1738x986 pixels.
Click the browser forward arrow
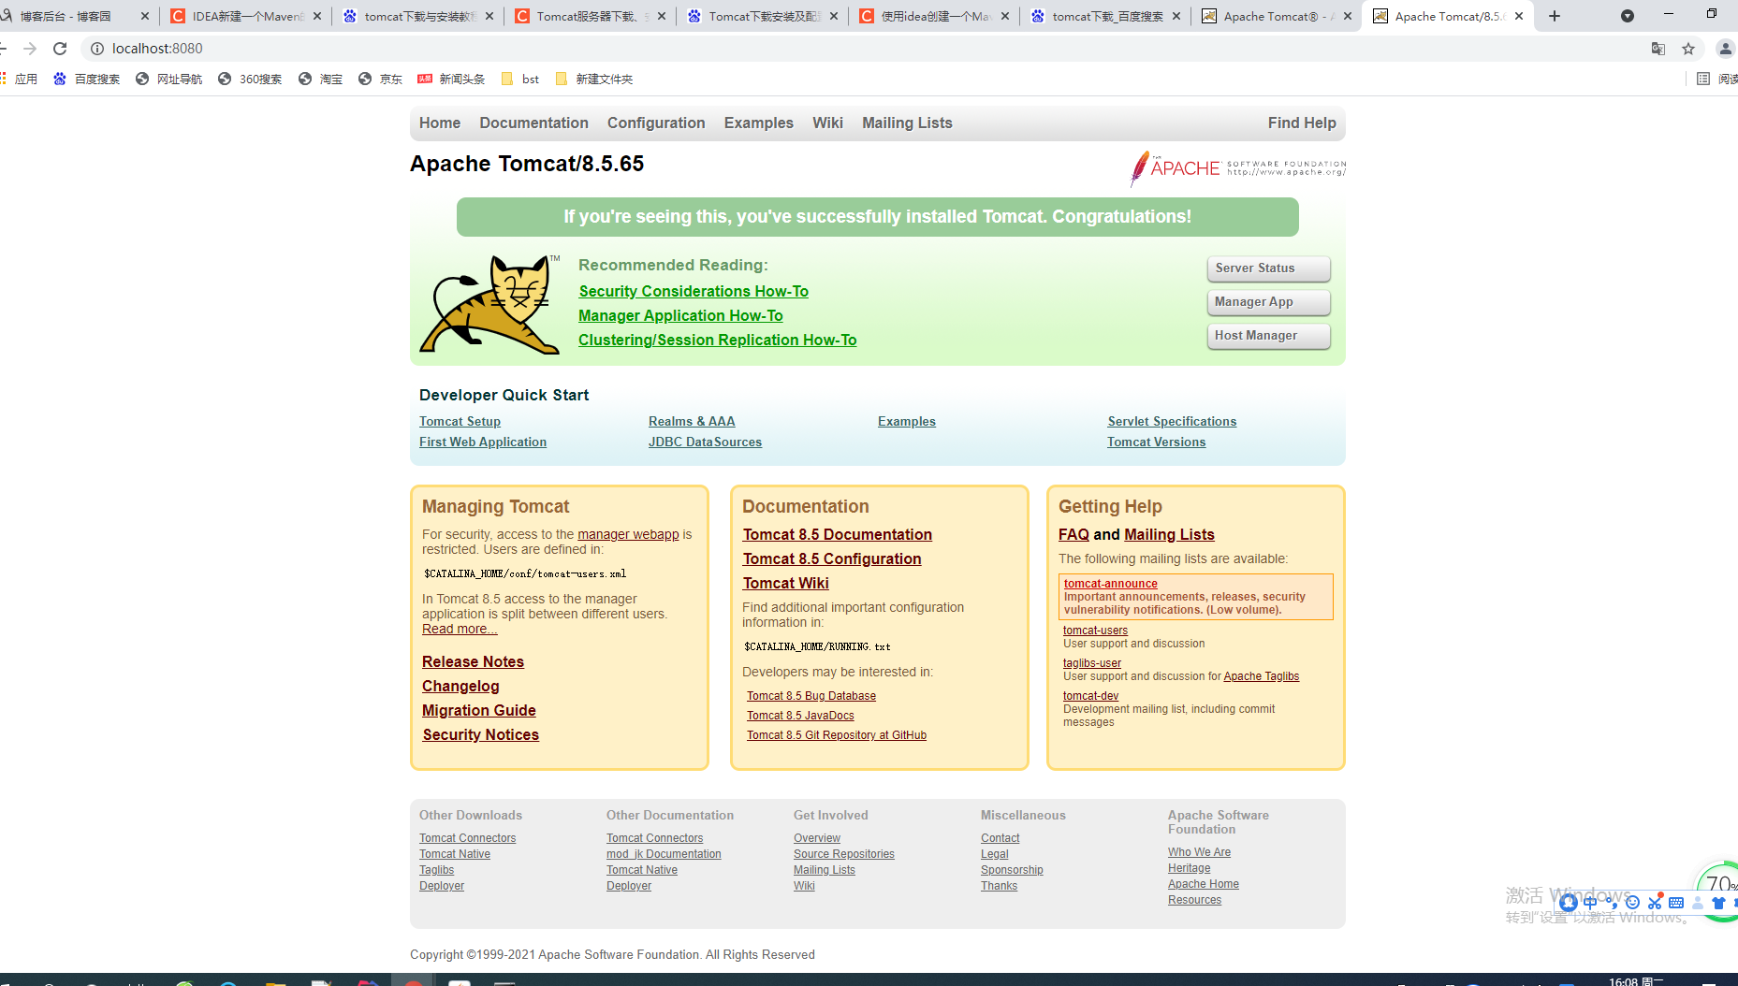click(30, 49)
